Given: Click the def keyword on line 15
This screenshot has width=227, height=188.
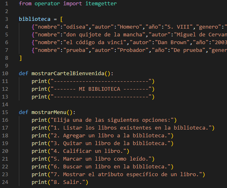Looking at the screenshot, I should (23, 112).
